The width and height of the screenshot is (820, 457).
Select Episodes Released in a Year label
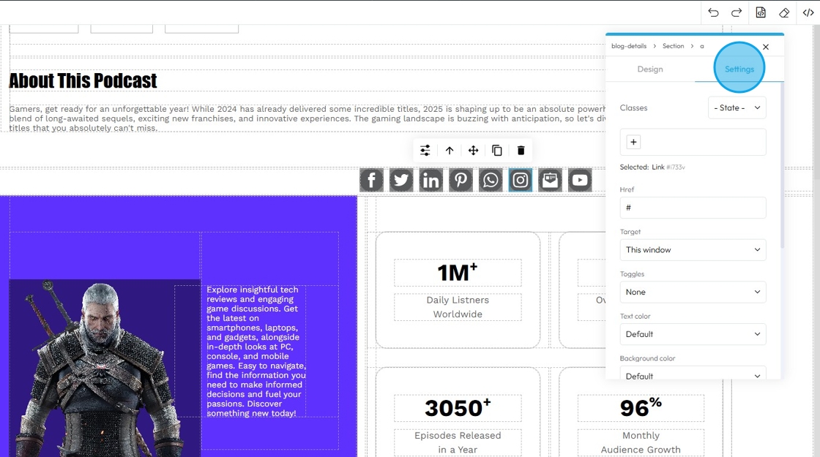pos(458,442)
